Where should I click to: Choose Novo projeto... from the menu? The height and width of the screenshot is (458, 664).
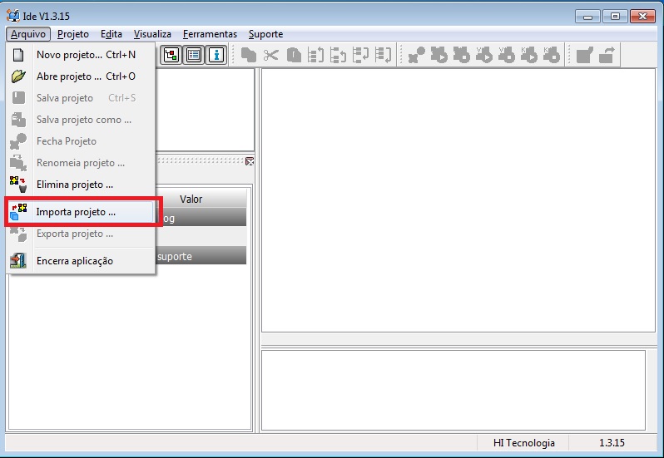(x=81, y=55)
